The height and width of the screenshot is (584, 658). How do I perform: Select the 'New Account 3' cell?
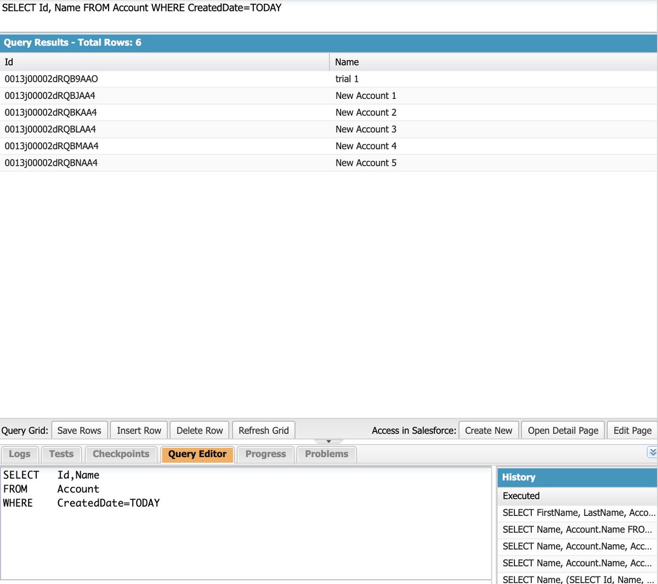point(493,129)
